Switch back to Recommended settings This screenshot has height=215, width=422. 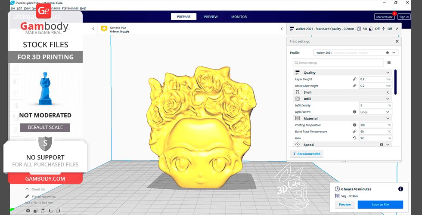pyautogui.click(x=307, y=154)
